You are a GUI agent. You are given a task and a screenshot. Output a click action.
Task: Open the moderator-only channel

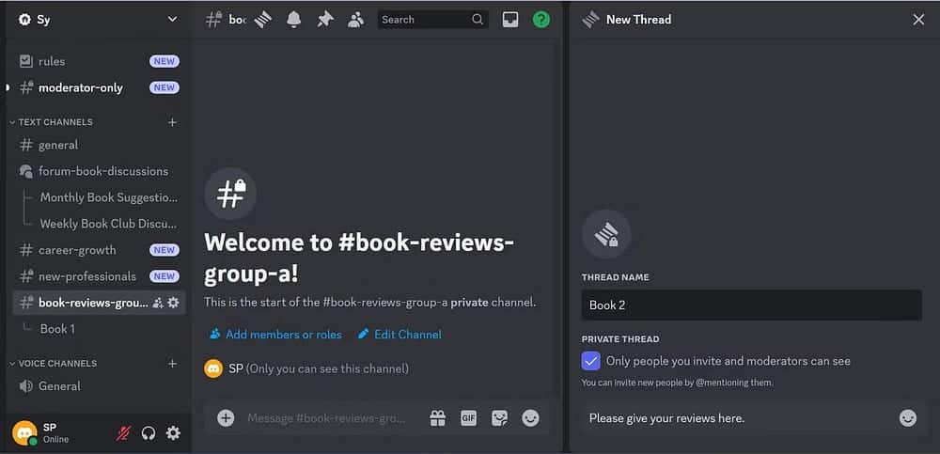[x=99, y=87]
